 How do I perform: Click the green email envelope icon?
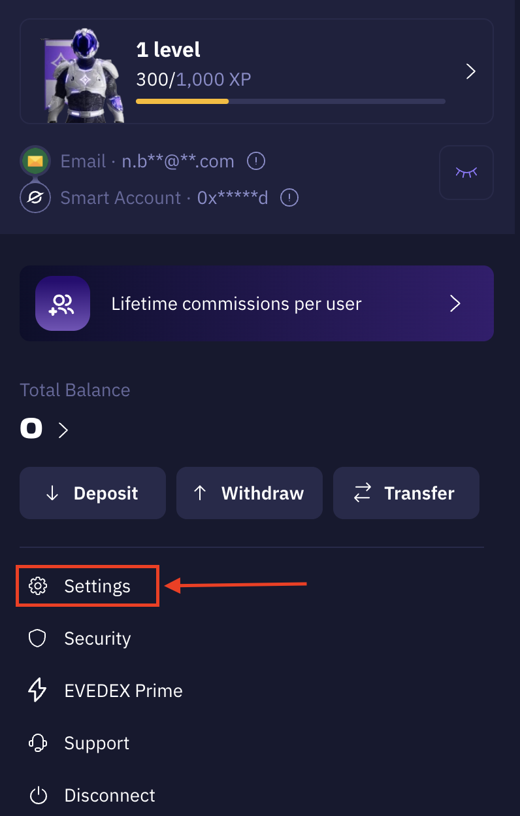point(35,161)
